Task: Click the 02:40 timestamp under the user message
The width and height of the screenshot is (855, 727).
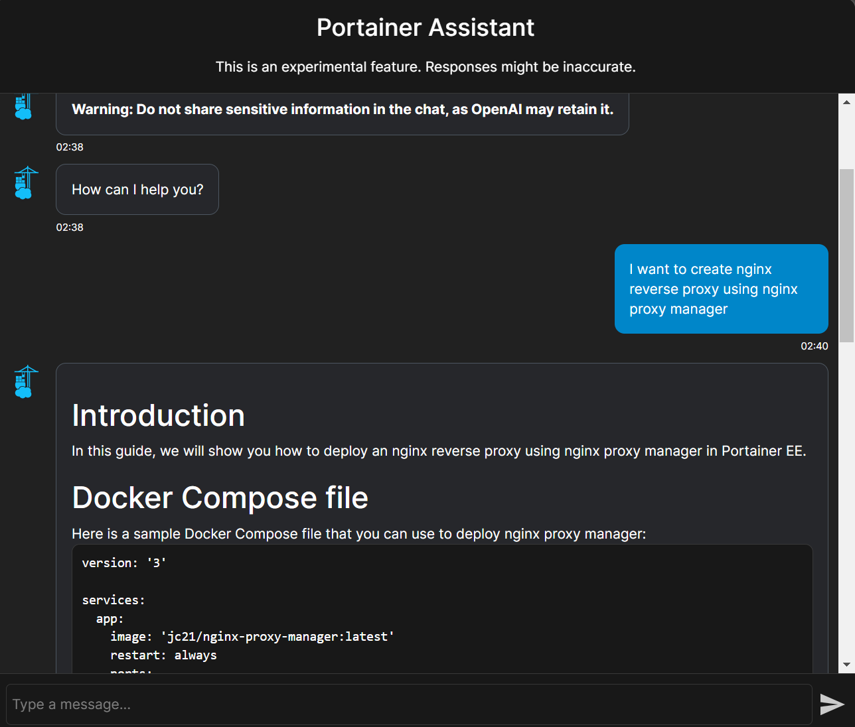Action: pos(816,346)
